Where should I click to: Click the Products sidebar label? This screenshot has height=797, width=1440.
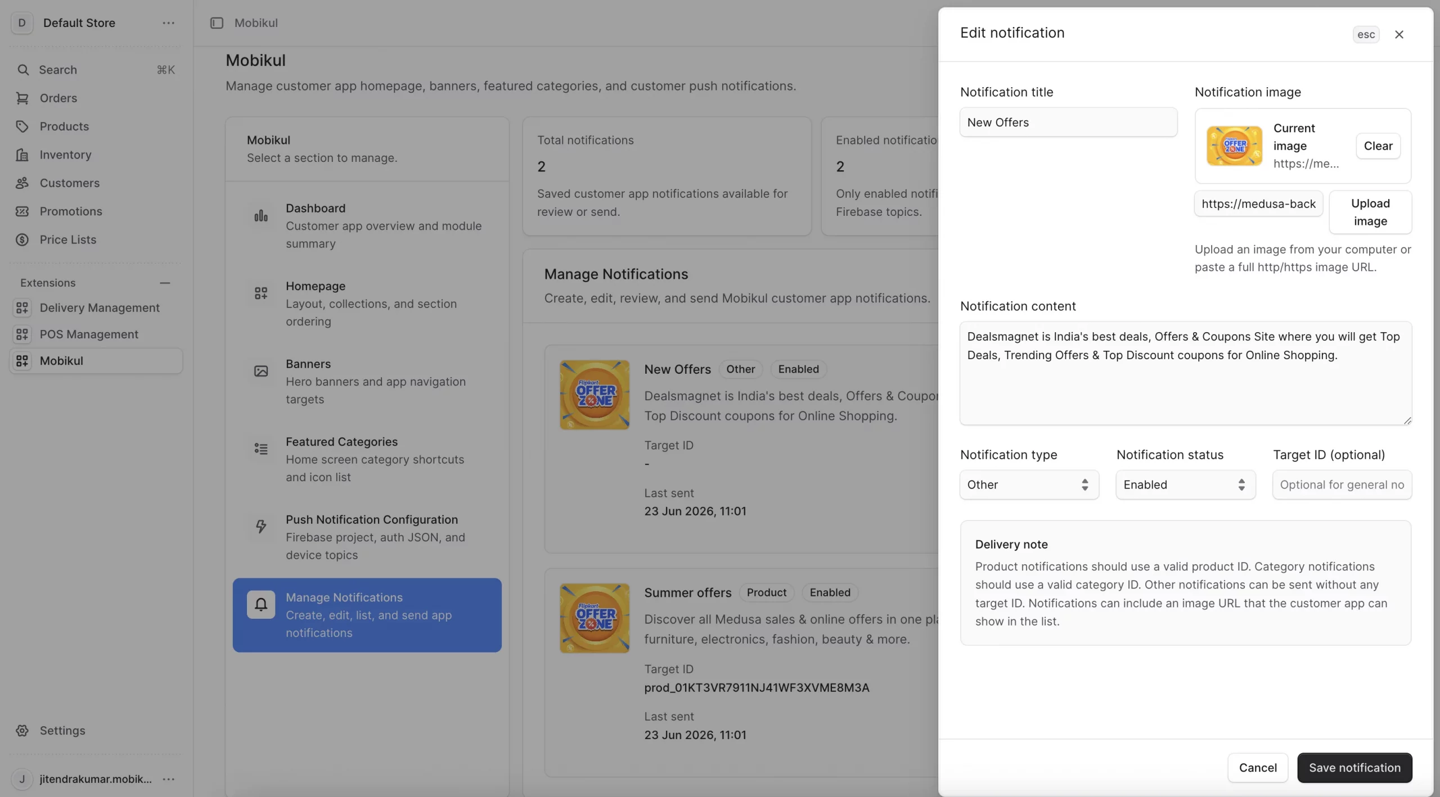tap(64, 126)
